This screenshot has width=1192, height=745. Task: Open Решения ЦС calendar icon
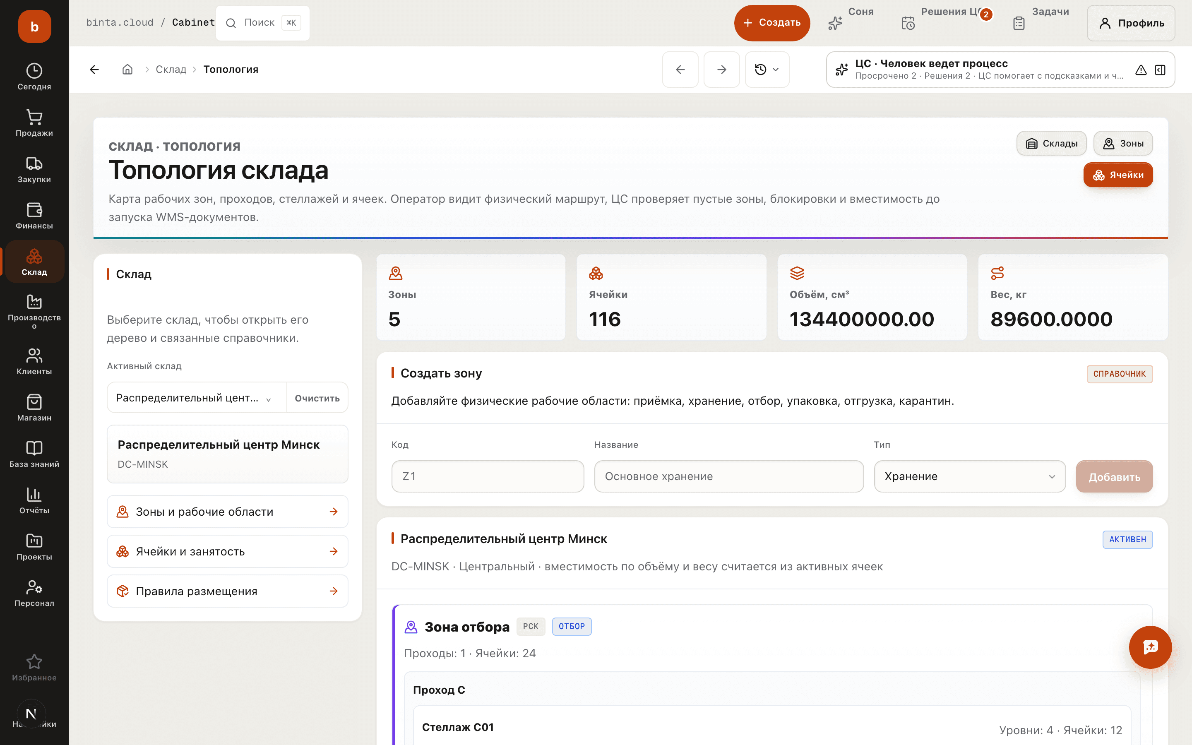click(908, 23)
